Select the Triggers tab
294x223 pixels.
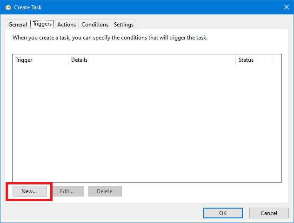pyautogui.click(x=42, y=24)
